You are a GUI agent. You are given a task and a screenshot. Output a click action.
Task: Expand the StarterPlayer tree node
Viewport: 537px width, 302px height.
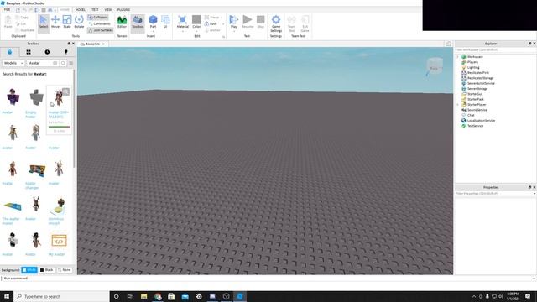(458, 104)
